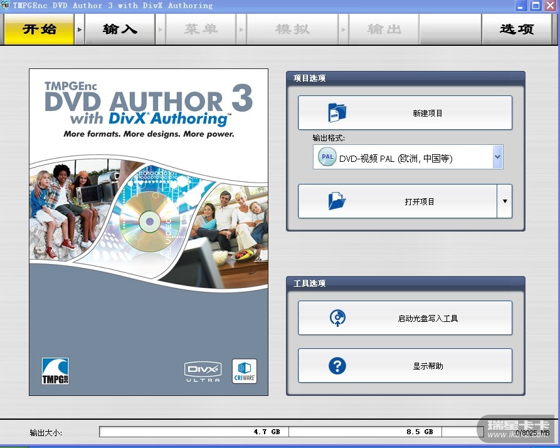Click the DivX Ultra logo
Viewport: 560px width, 448px height.
(x=203, y=372)
